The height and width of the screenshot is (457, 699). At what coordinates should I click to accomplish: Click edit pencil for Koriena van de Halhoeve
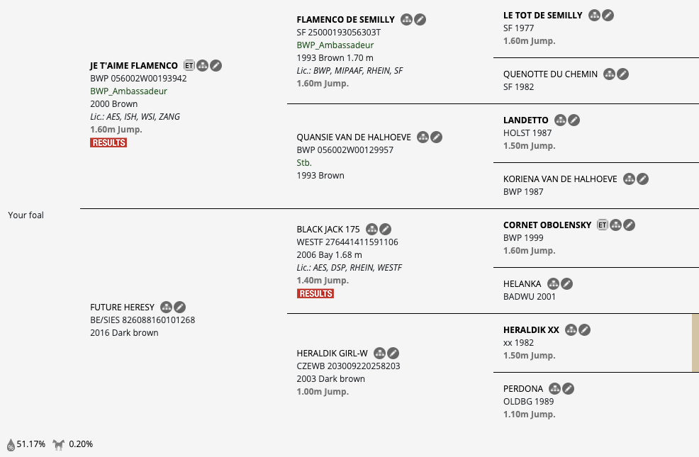click(x=642, y=179)
